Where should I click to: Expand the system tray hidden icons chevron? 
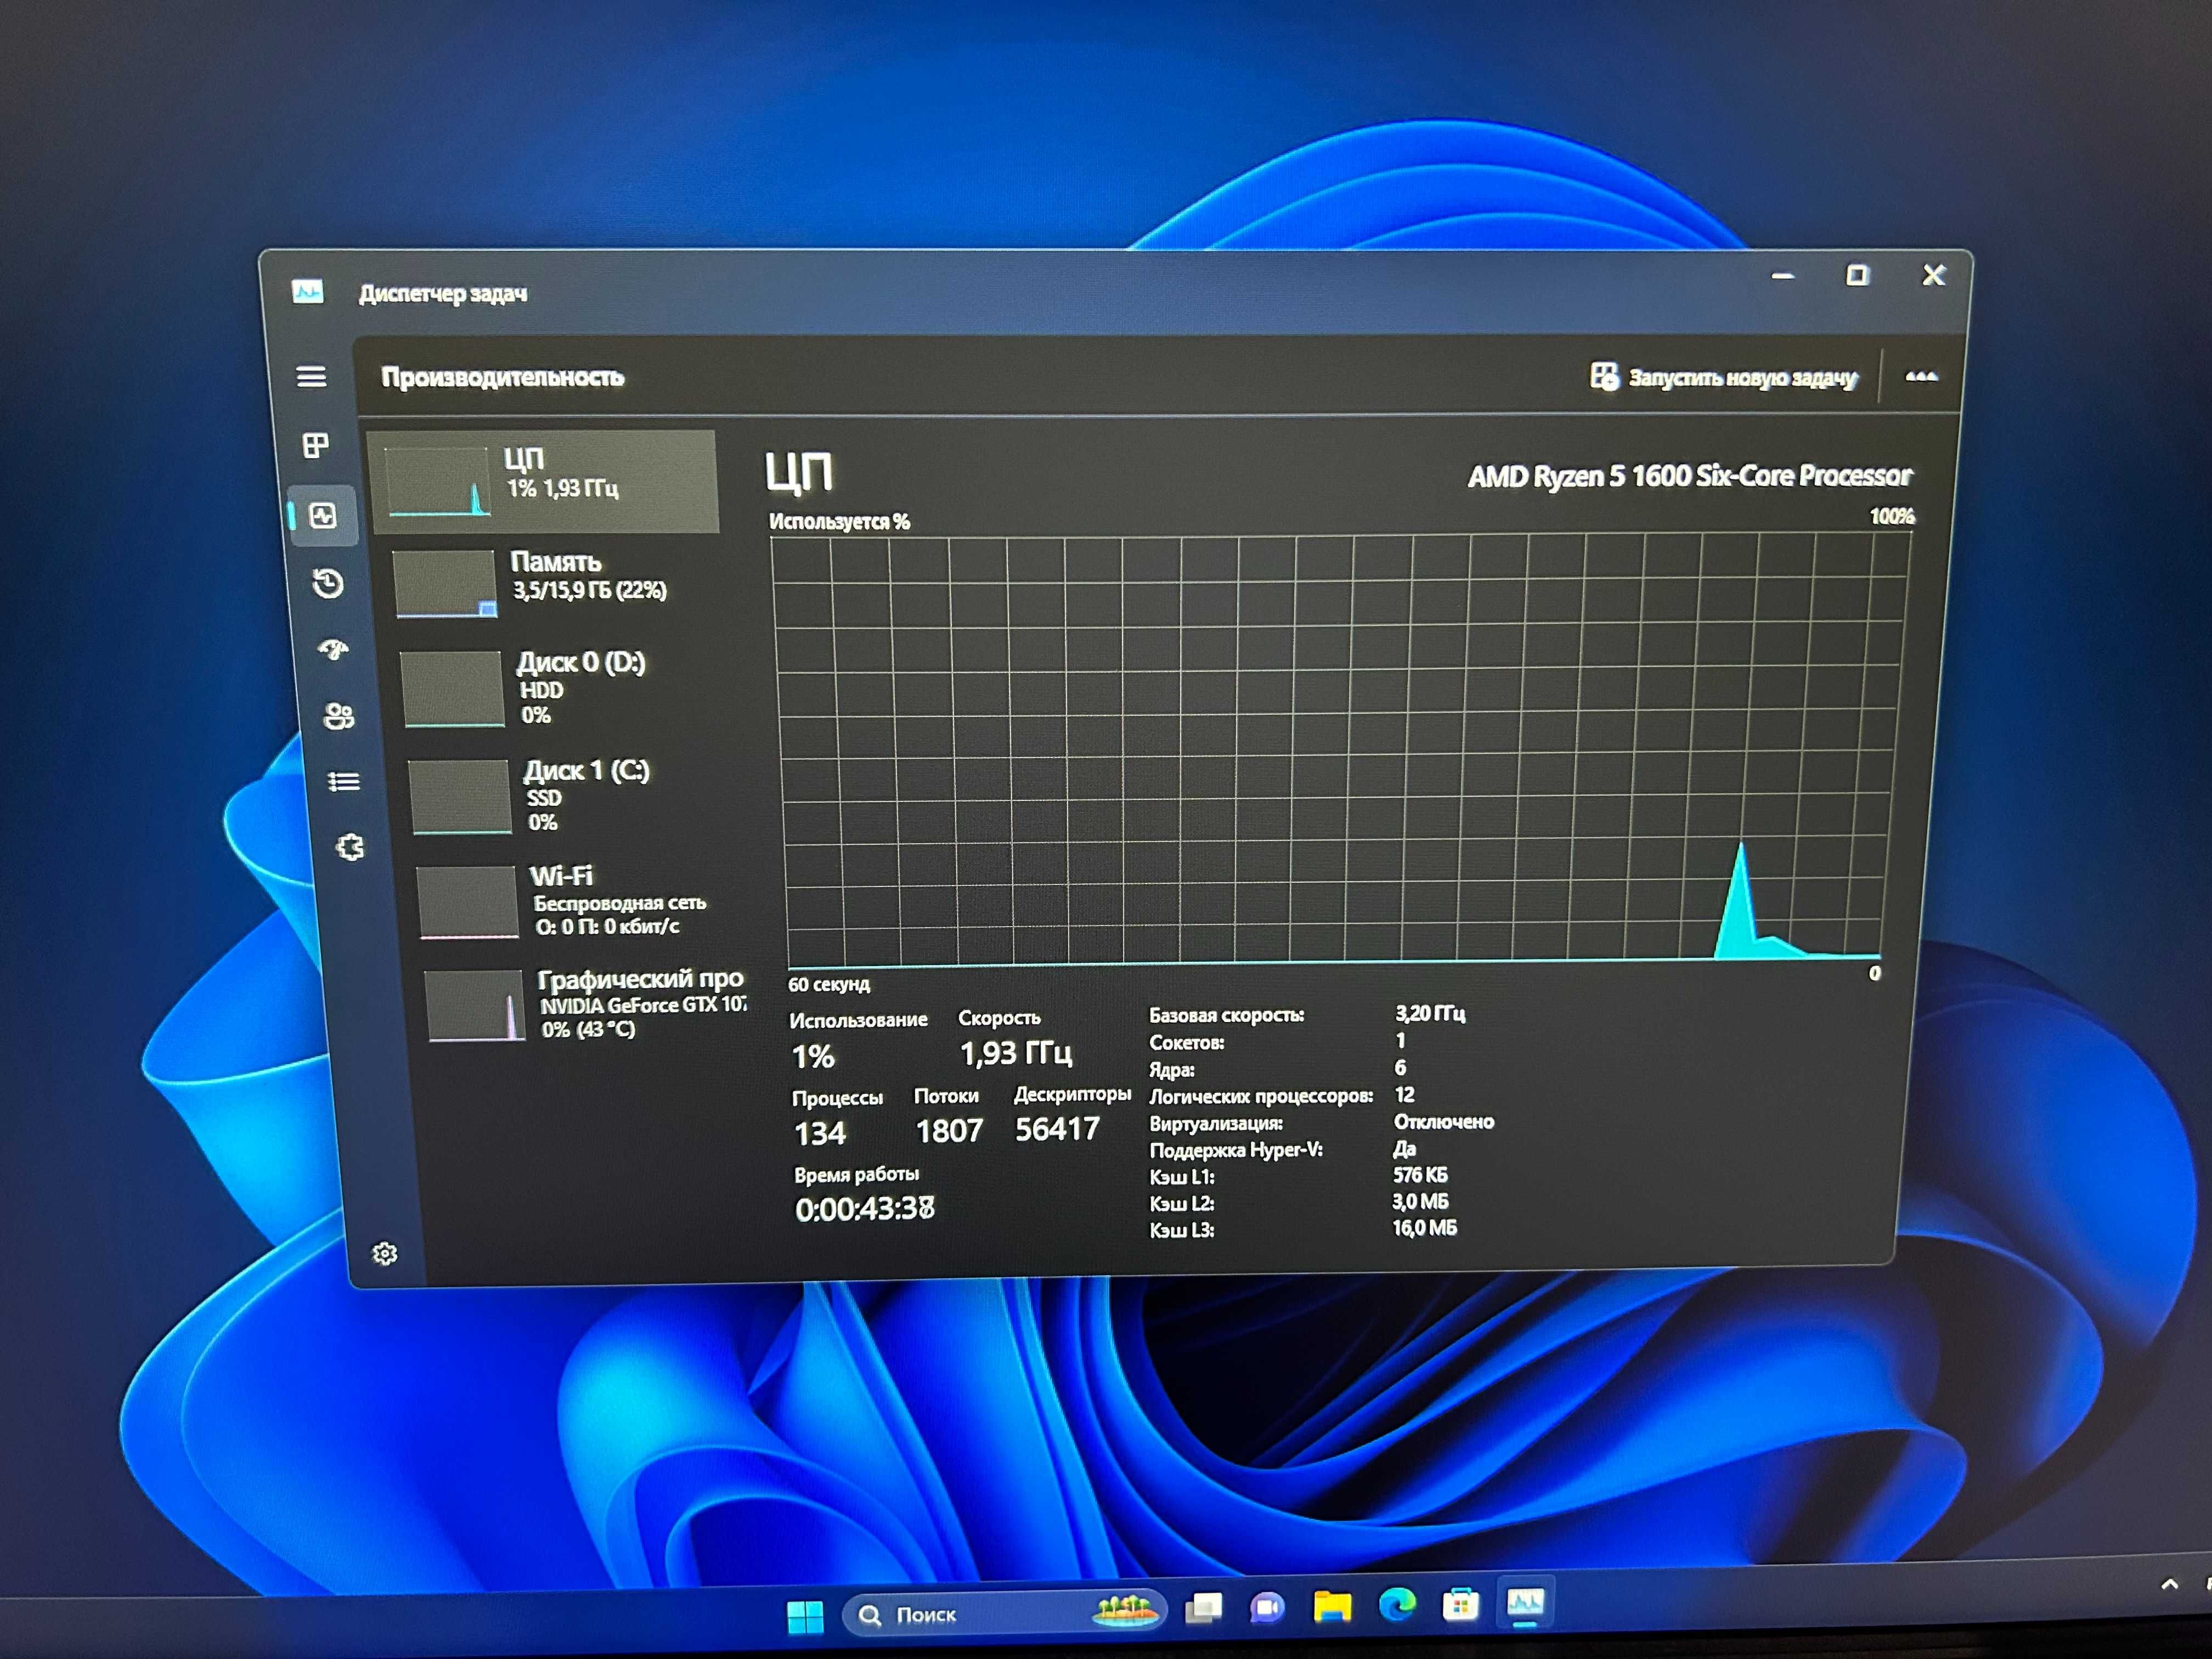tap(2169, 1584)
